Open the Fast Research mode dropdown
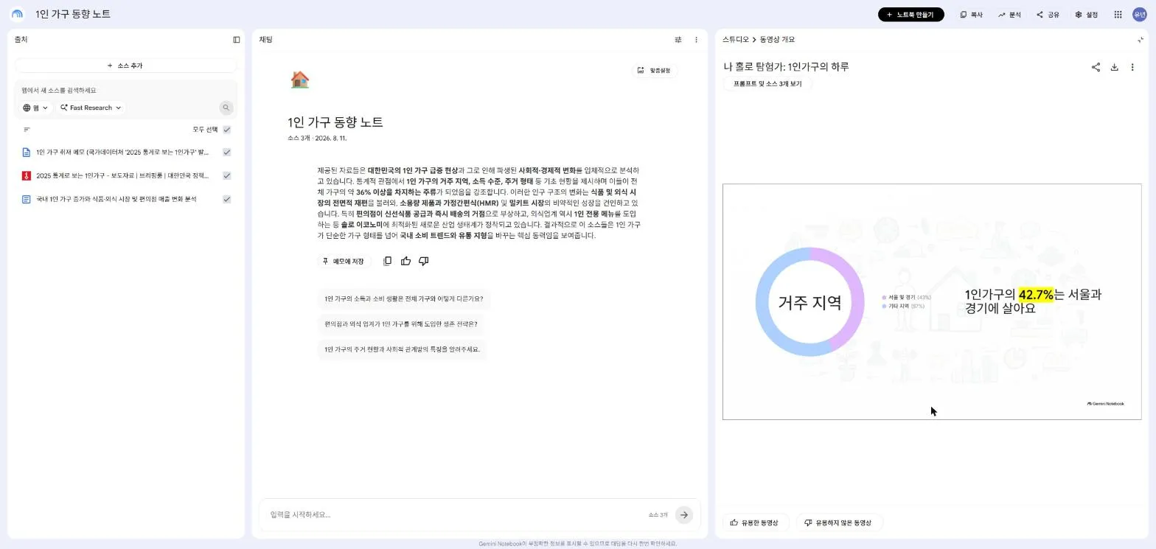The height and width of the screenshot is (549, 1156). 91,108
